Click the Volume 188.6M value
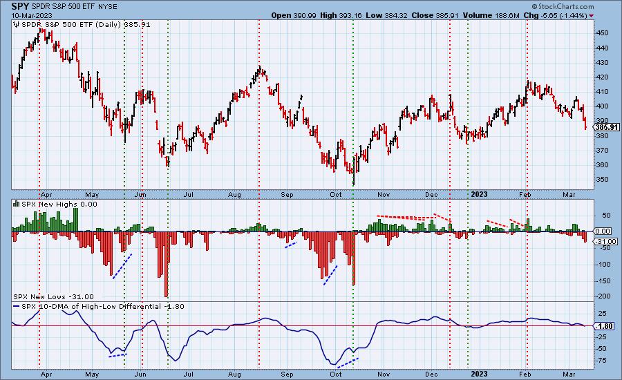Image resolution: width=622 pixels, height=380 pixels. (491, 15)
